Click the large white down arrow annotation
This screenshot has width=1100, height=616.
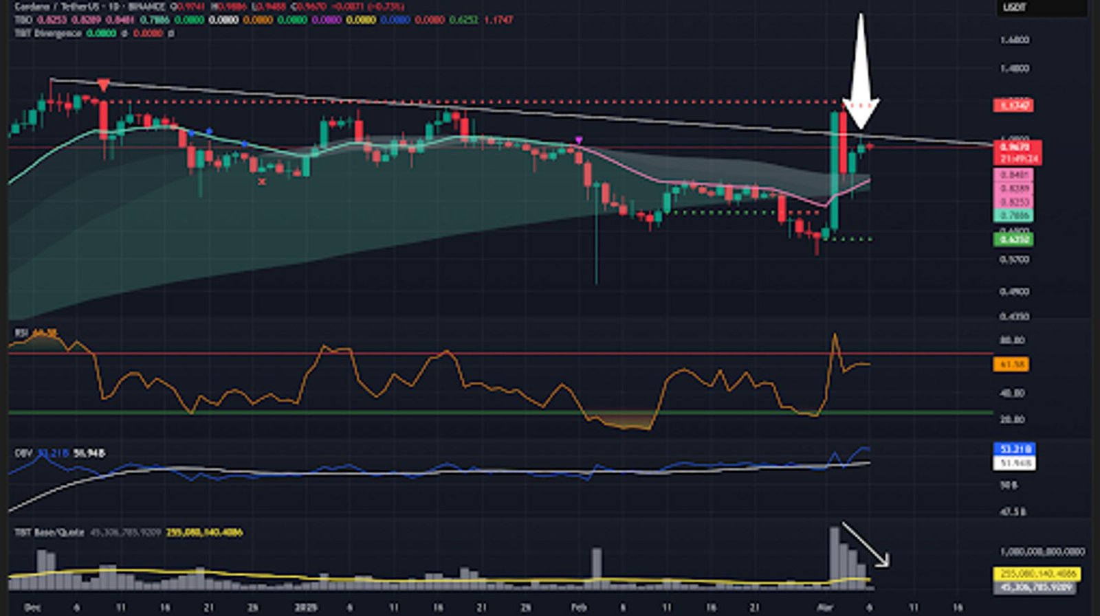(x=860, y=76)
